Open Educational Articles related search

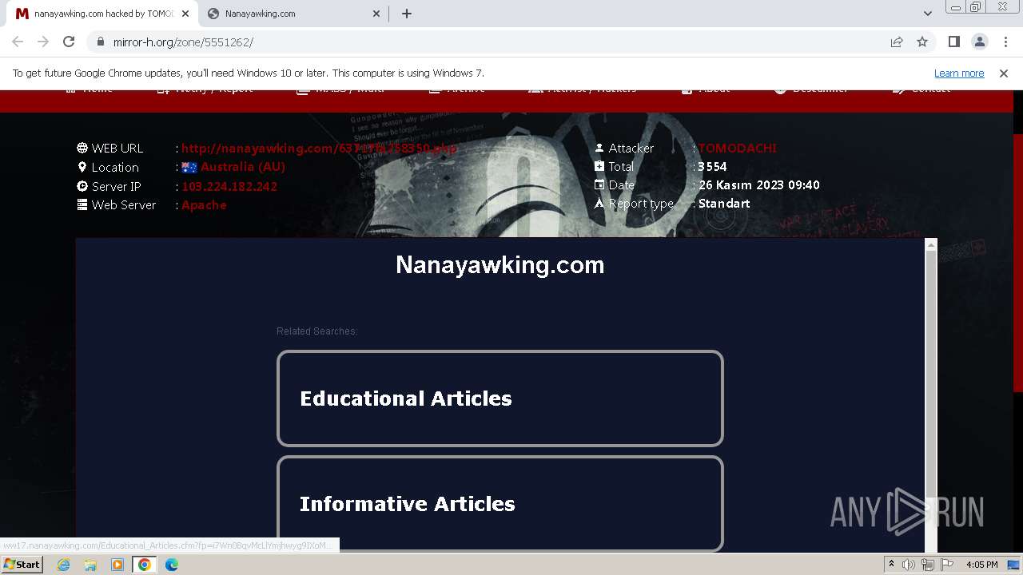pyautogui.click(x=500, y=399)
